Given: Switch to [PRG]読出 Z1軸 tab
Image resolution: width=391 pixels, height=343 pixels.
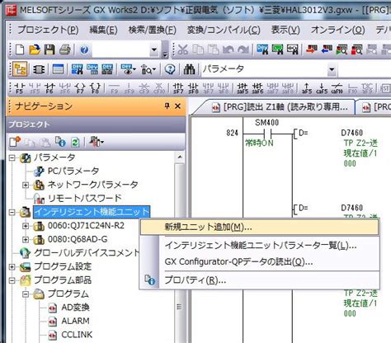Looking at the screenshot, I should point(280,106).
